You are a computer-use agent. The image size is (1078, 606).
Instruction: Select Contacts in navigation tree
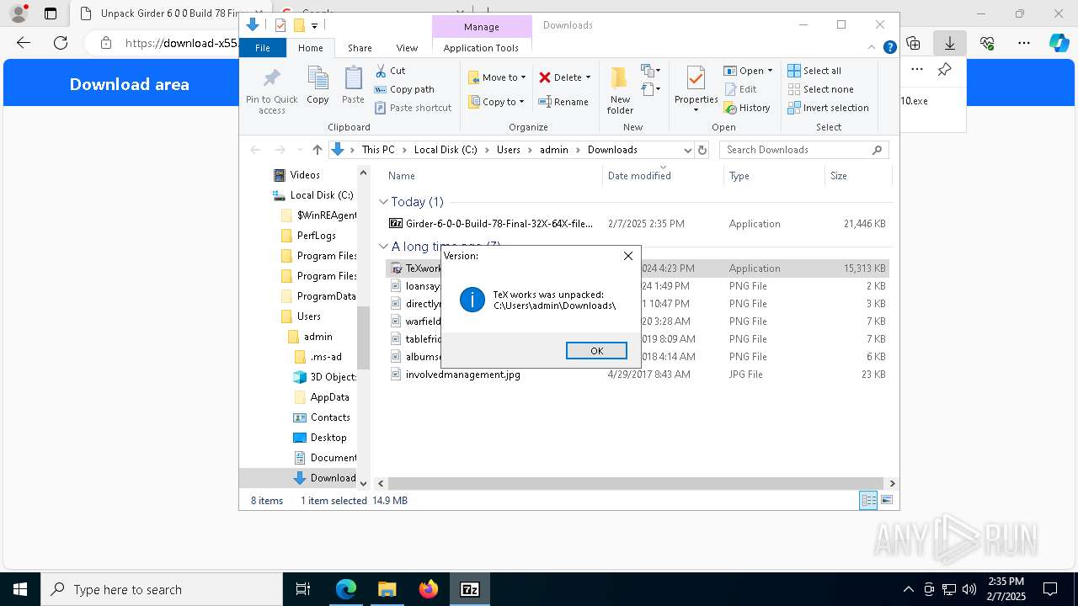329,417
